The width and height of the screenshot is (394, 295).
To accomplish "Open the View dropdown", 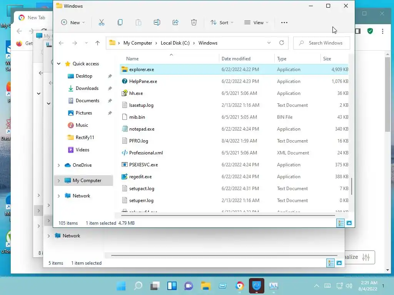I will (x=256, y=23).
